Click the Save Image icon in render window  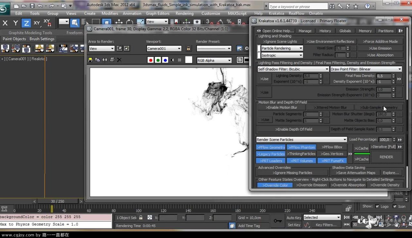(x=90, y=60)
